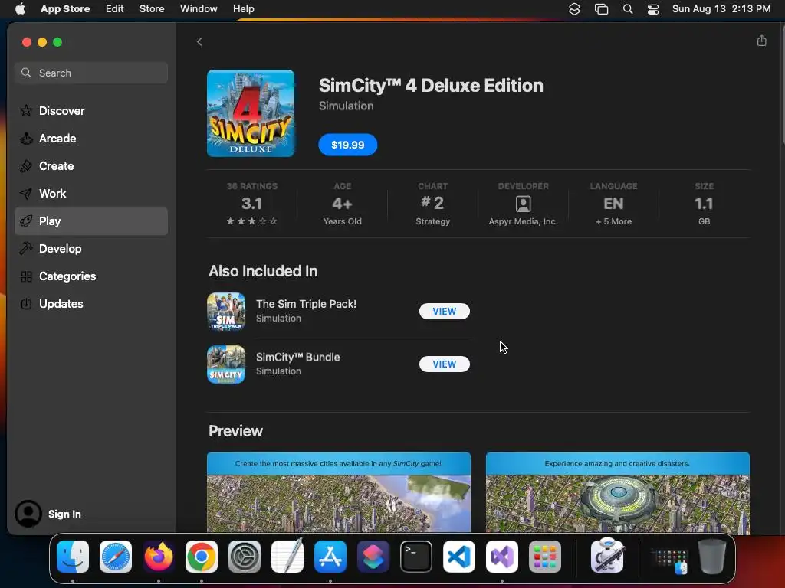Screen dimensions: 785x588
Task: Open the SimCity Bundle icon
Action: [x=226, y=364]
